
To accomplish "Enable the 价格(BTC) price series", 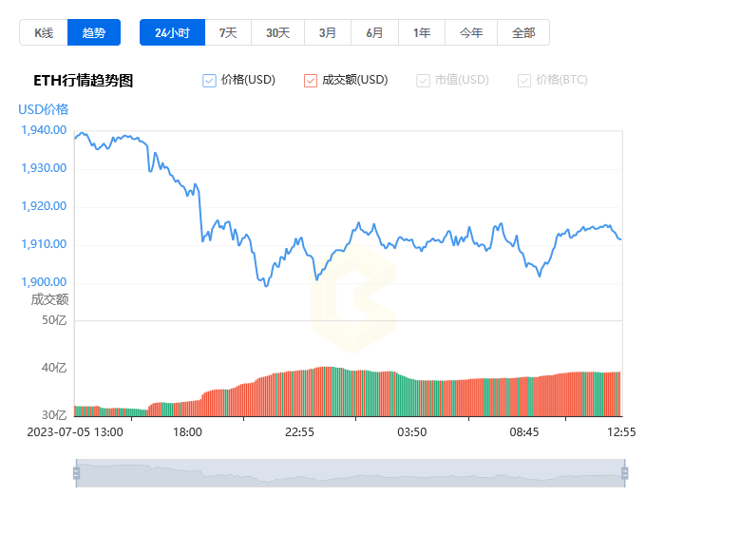I will (524, 81).
